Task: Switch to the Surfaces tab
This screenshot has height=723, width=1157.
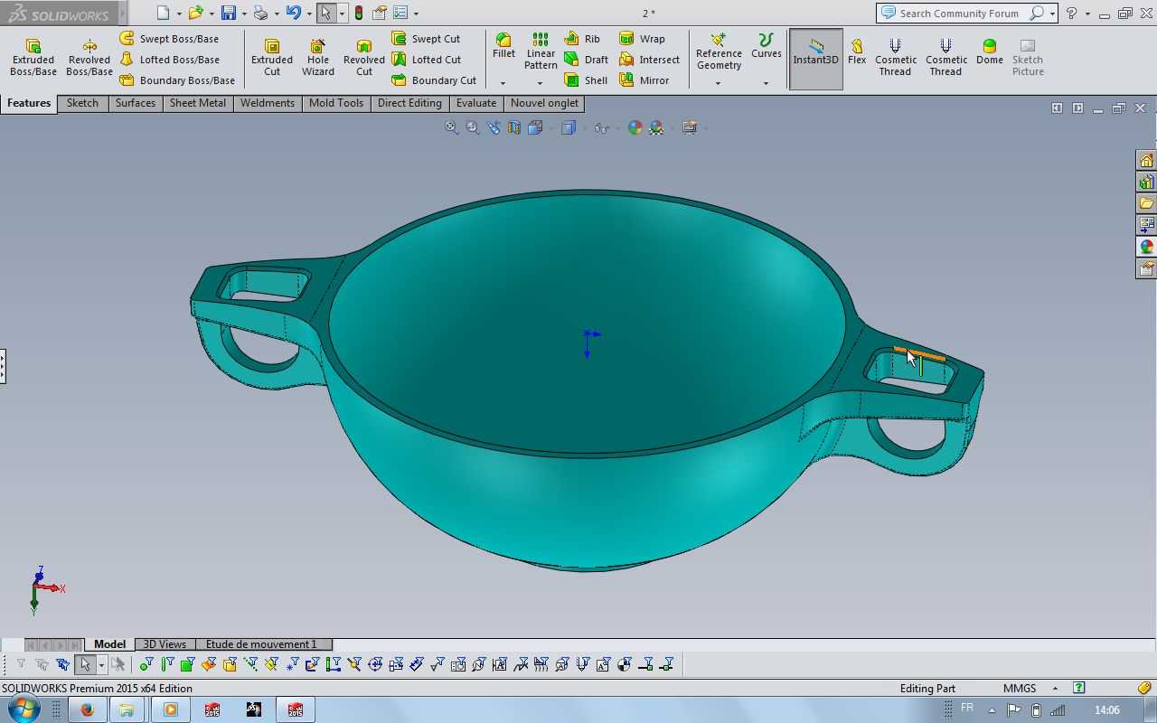Action: point(136,103)
